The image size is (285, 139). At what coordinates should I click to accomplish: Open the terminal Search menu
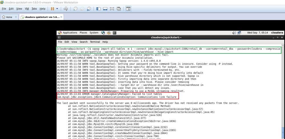pos(83,42)
